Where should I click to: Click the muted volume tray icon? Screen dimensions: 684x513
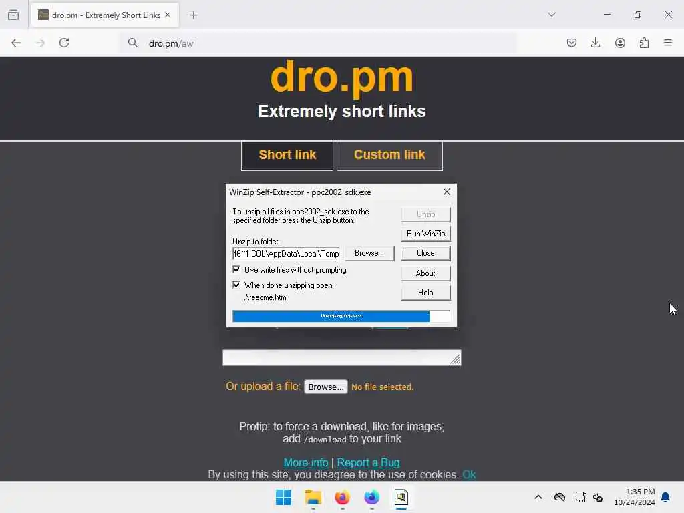click(x=598, y=497)
